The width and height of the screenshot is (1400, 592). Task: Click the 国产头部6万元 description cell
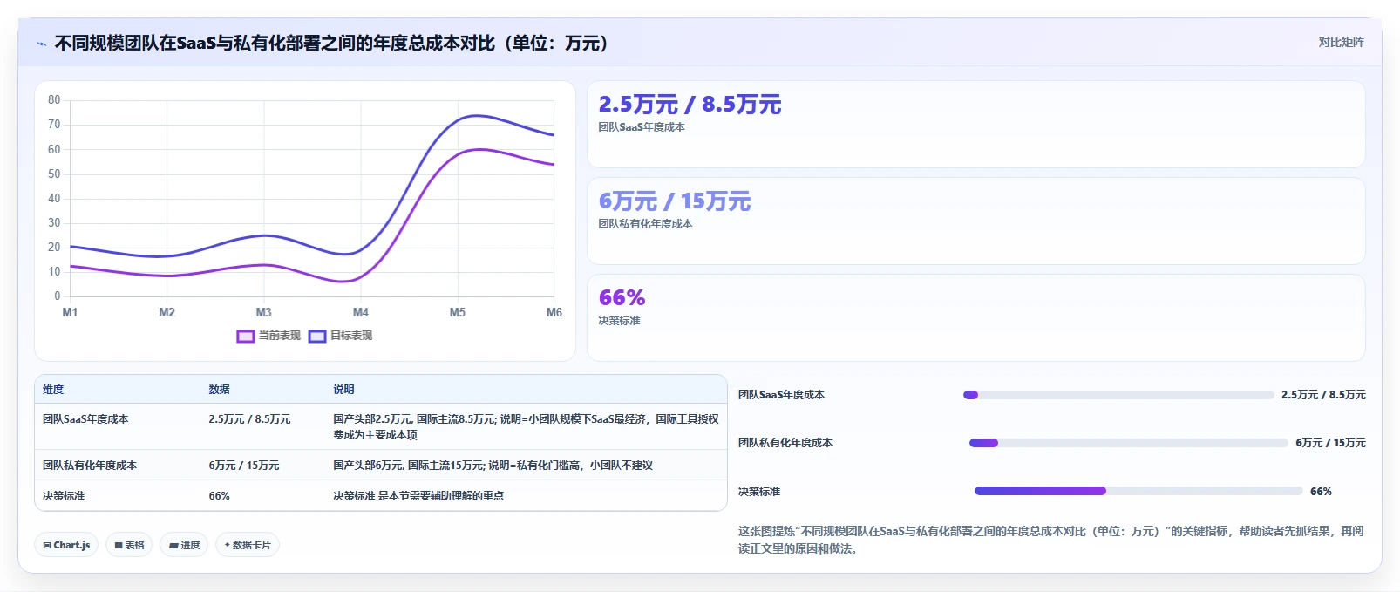(x=493, y=466)
